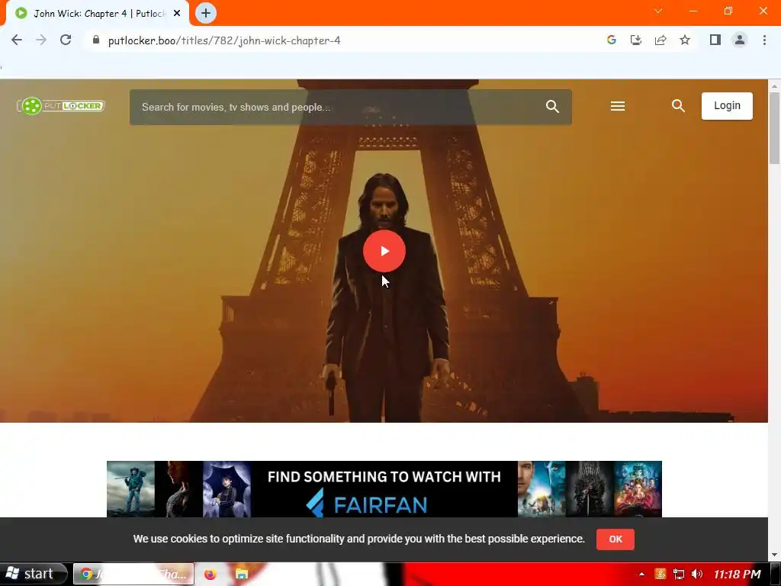Screen dimensions: 781x586
Task: Go forward in browser history
Action: click(x=41, y=40)
